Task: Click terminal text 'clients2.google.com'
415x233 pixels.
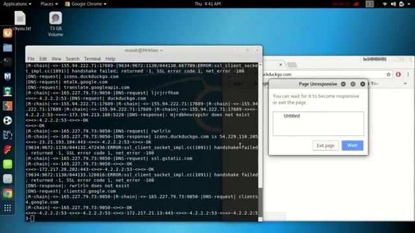Action: (x=89, y=192)
